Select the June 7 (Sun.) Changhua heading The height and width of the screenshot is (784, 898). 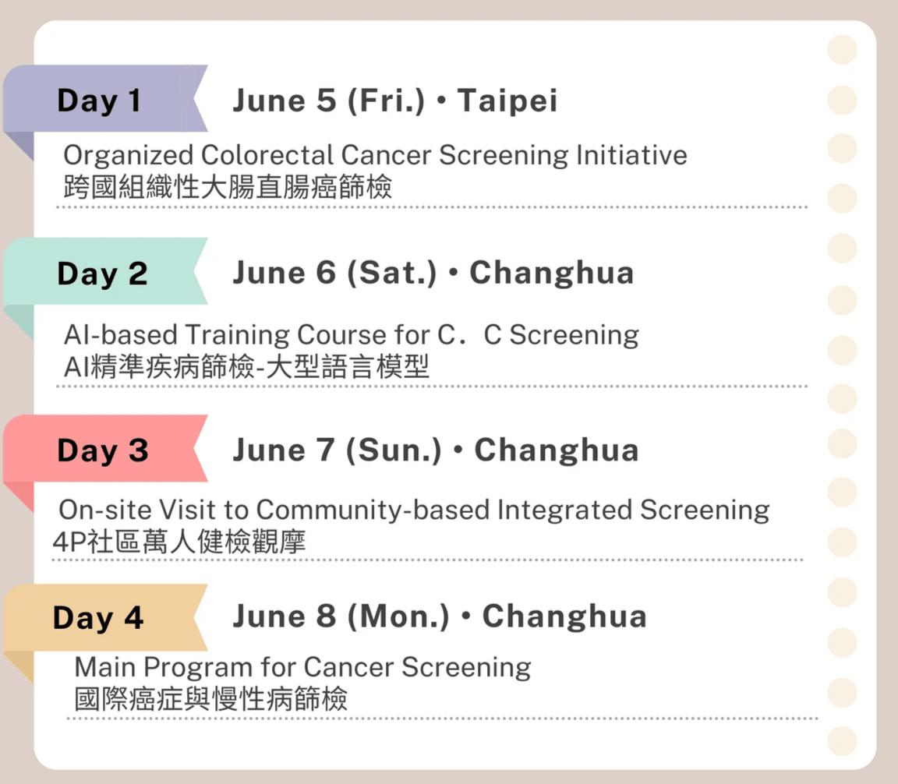point(435,450)
